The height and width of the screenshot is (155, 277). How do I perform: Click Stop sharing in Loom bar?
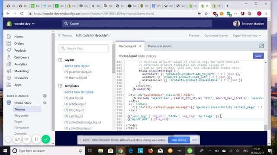(x=179, y=140)
